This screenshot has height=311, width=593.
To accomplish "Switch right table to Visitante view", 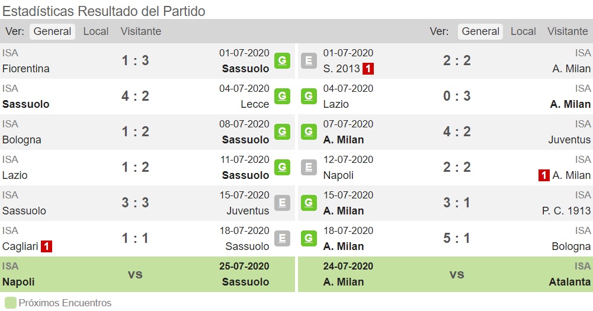I will (x=568, y=31).
